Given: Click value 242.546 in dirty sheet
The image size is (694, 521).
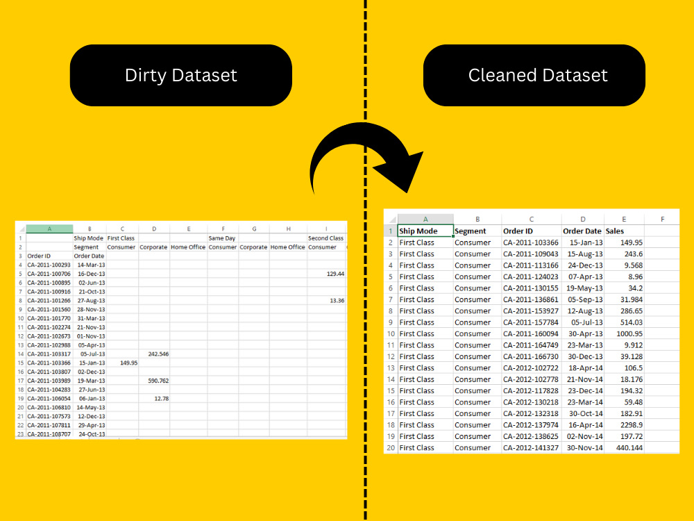Looking at the screenshot, I should pos(154,354).
